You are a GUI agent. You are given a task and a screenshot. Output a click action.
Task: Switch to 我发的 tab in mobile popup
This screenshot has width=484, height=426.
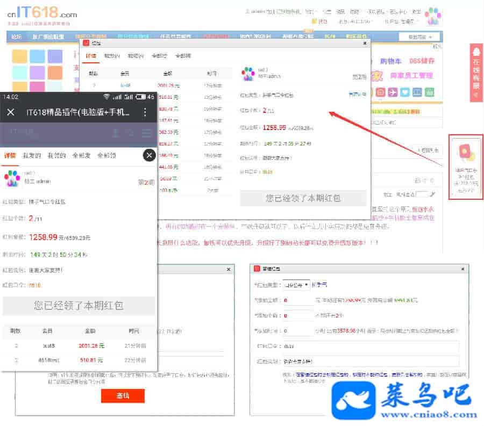[32, 156]
